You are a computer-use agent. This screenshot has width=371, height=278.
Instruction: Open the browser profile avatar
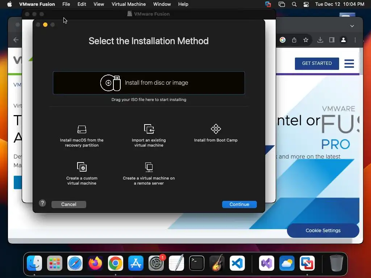coord(343,40)
